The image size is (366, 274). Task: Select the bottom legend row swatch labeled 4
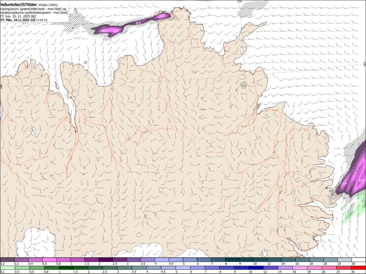pyautogui.click(x=153, y=268)
